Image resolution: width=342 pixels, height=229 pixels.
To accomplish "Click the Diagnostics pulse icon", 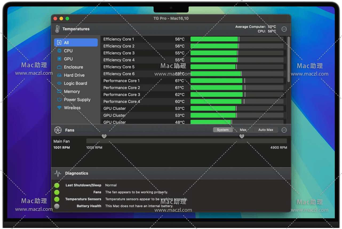I will (58, 173).
